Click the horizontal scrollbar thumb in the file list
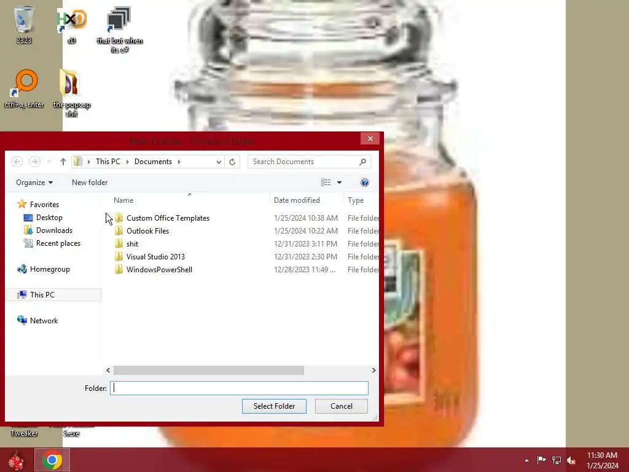 209,370
